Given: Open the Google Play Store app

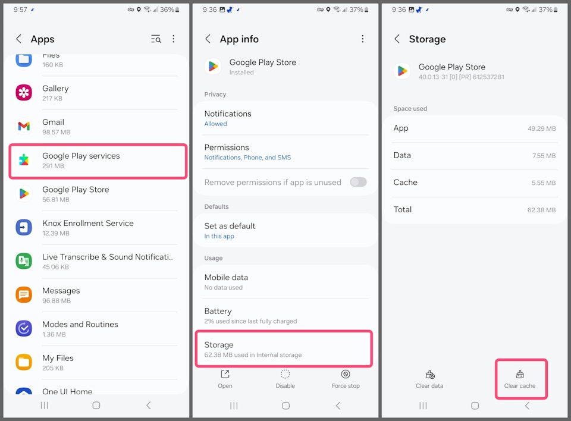Looking at the screenshot, I should (225, 379).
